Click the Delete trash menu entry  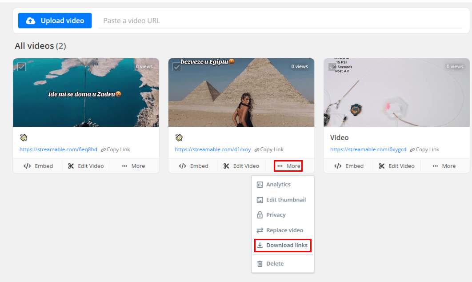(x=274, y=264)
